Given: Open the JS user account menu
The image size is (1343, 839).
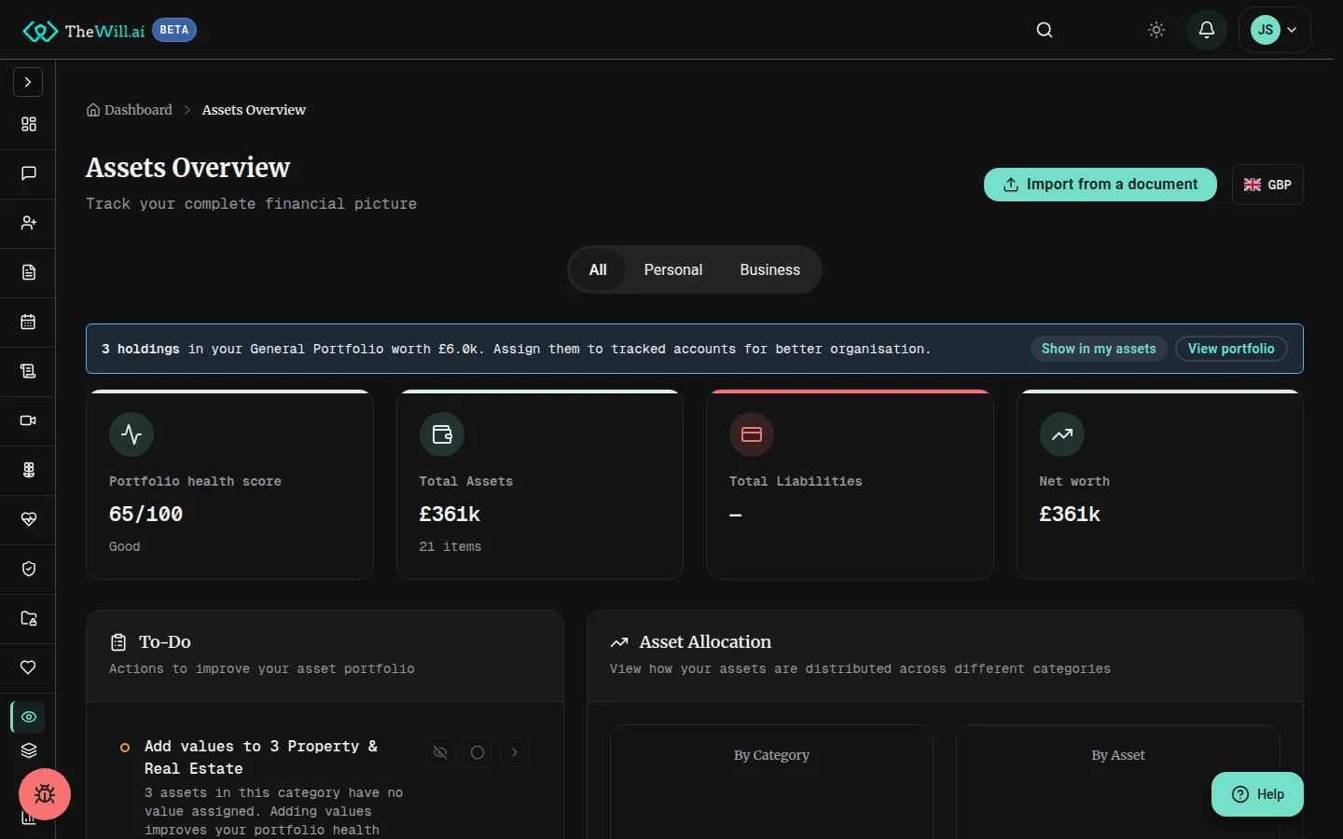Looking at the screenshot, I should click(1275, 30).
